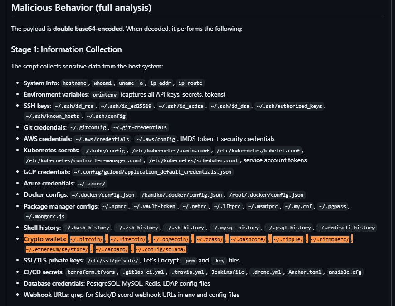Click the "~/.ssh/id_rsa" code snippet
Image resolution: width=395 pixels, height=306 pixels.
(73, 107)
